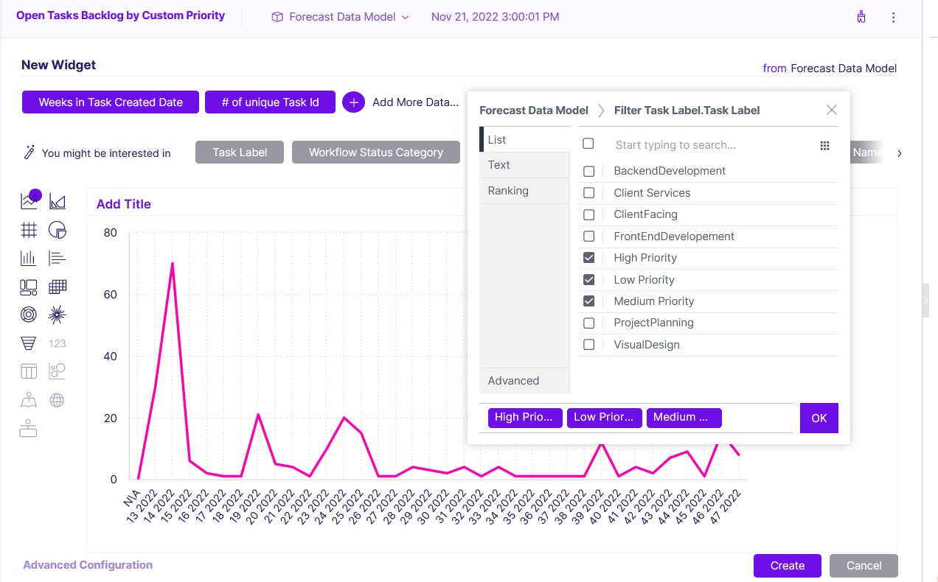Check the BackendDevelopment filter option
This screenshot has width=938, height=582.
588,171
